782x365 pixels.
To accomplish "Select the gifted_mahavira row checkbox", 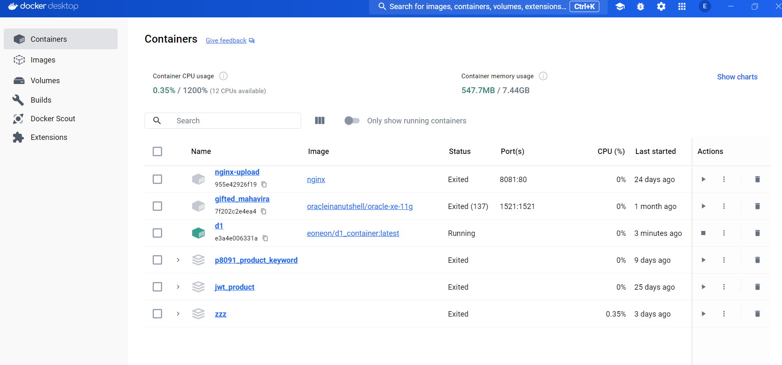I will (x=157, y=206).
